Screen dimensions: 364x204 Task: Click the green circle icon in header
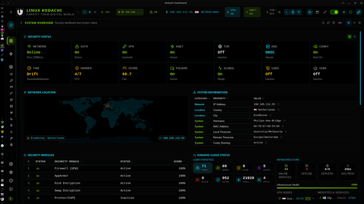[x=351, y=12]
